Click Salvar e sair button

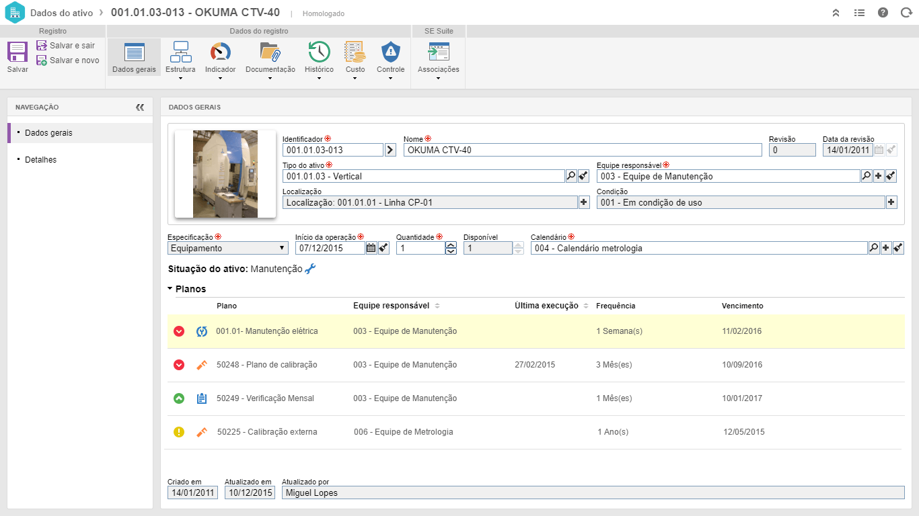click(x=66, y=46)
